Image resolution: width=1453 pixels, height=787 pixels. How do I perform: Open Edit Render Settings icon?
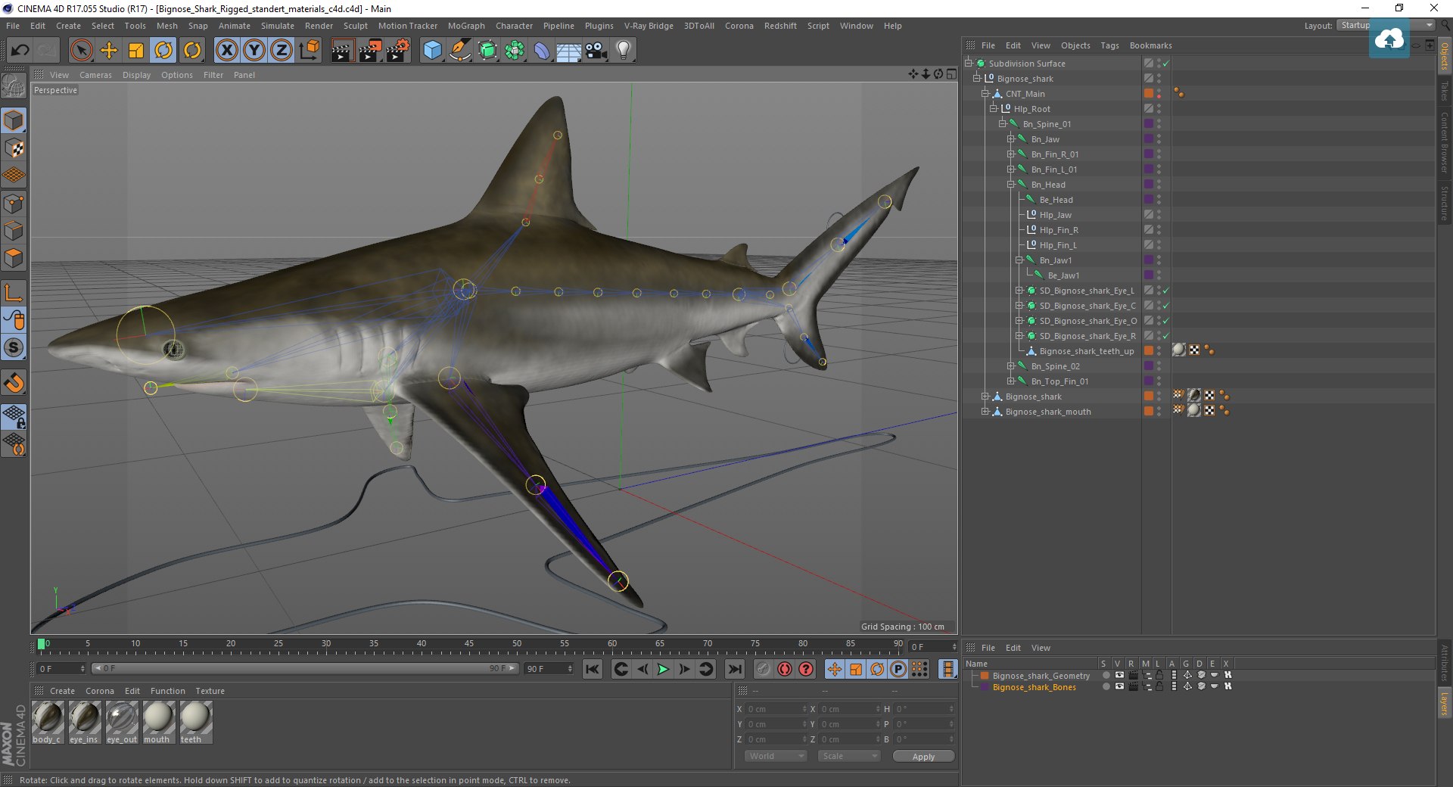(397, 51)
